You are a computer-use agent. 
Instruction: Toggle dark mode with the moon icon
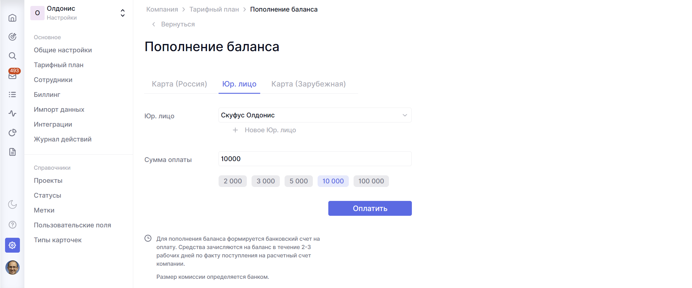(x=12, y=204)
